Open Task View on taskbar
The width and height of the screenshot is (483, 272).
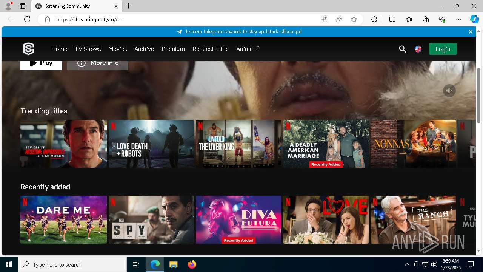(136, 264)
